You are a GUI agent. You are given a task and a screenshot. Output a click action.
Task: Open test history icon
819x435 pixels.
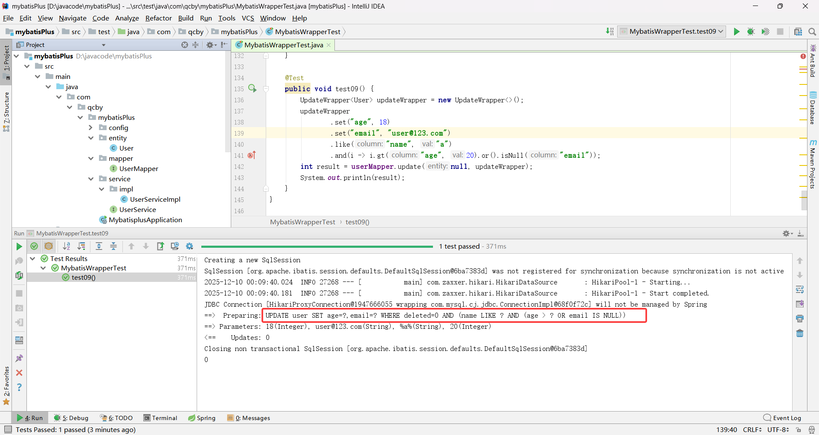174,246
